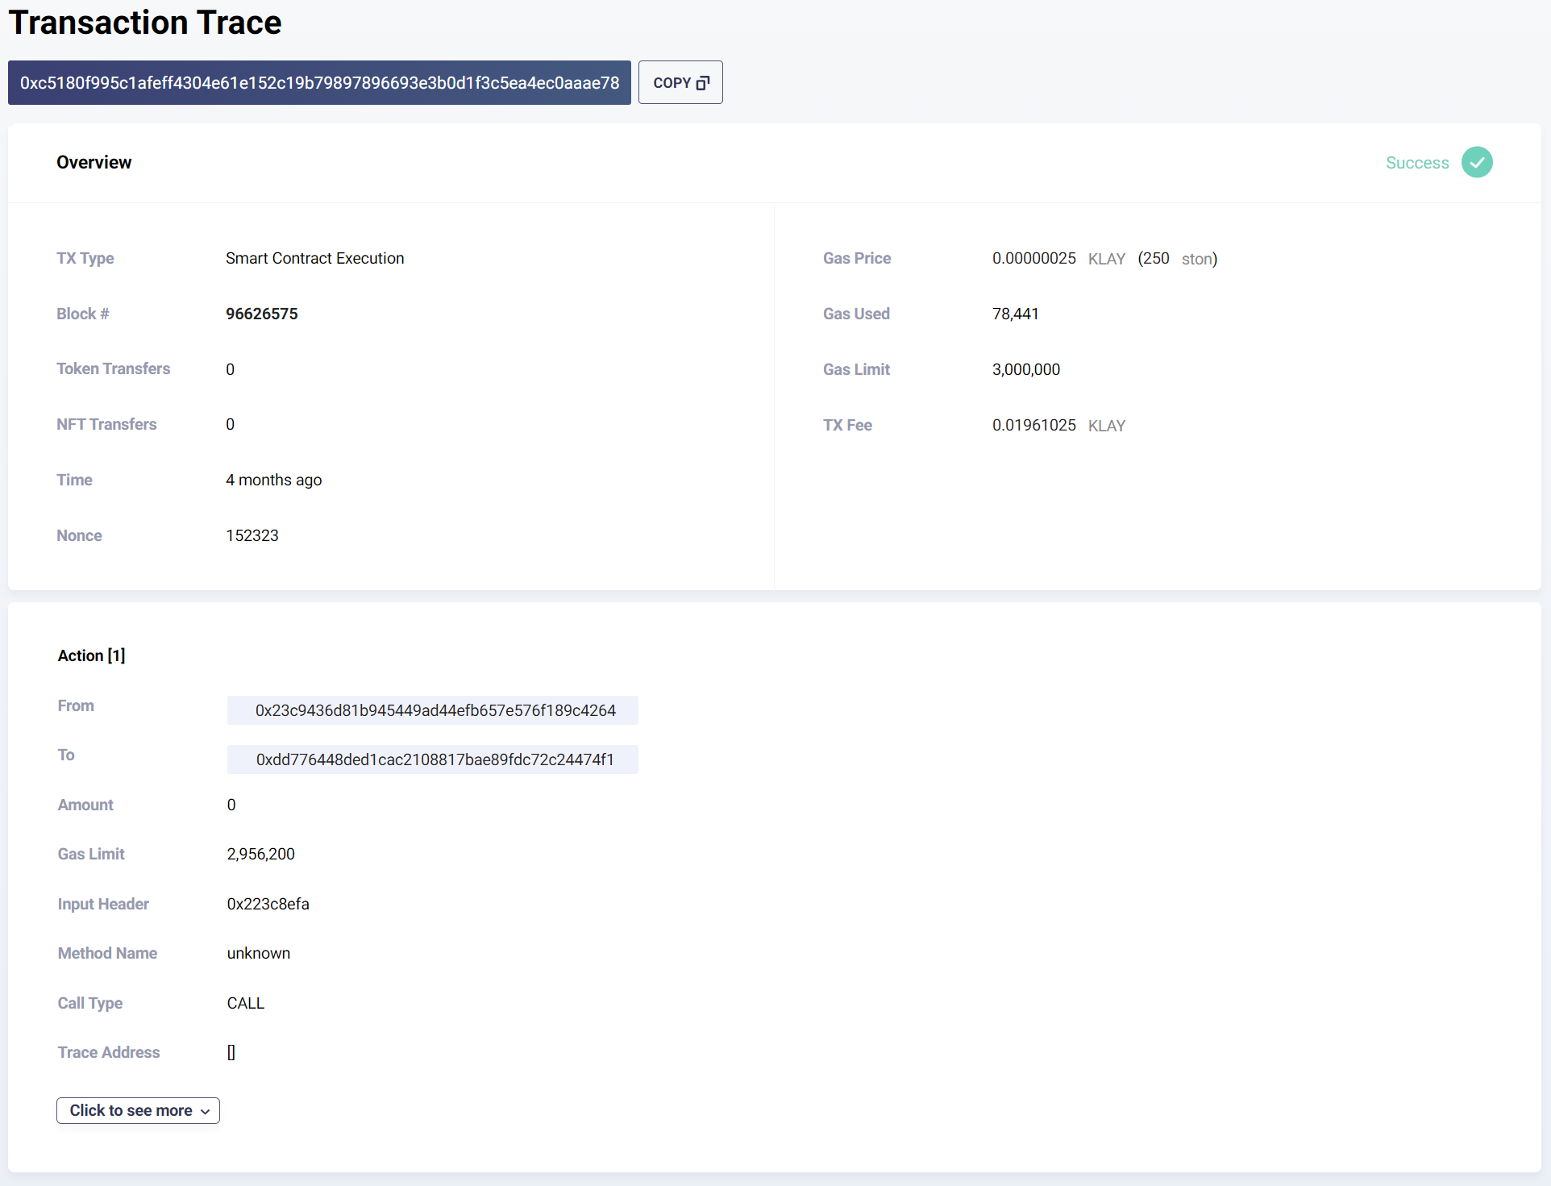Click the Success status text
1551x1186 pixels.
1416,163
